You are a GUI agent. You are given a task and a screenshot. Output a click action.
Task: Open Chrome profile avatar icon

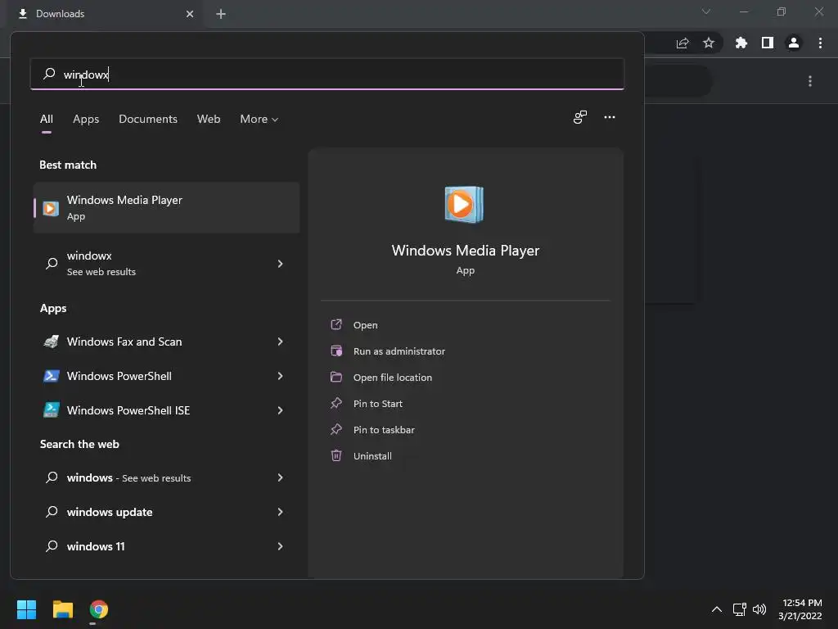pos(794,43)
